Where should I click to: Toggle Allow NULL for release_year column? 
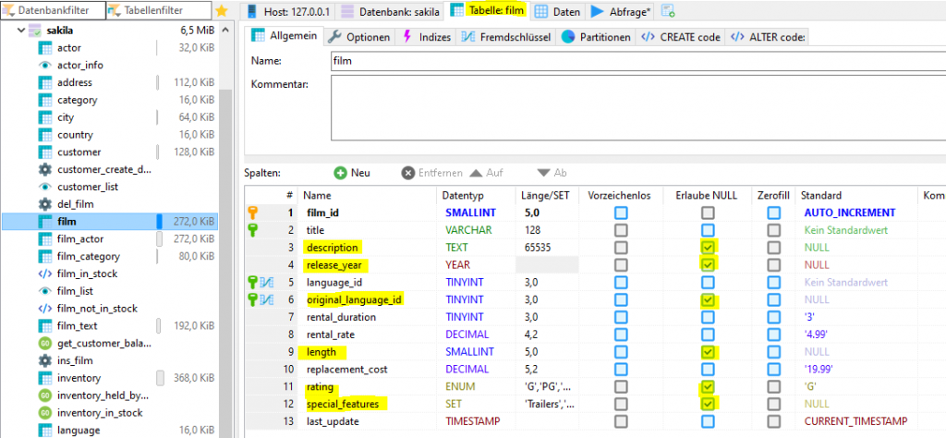[x=708, y=265]
